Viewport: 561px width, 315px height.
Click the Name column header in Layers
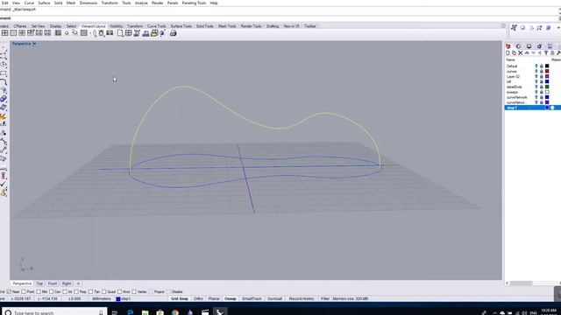510,59
